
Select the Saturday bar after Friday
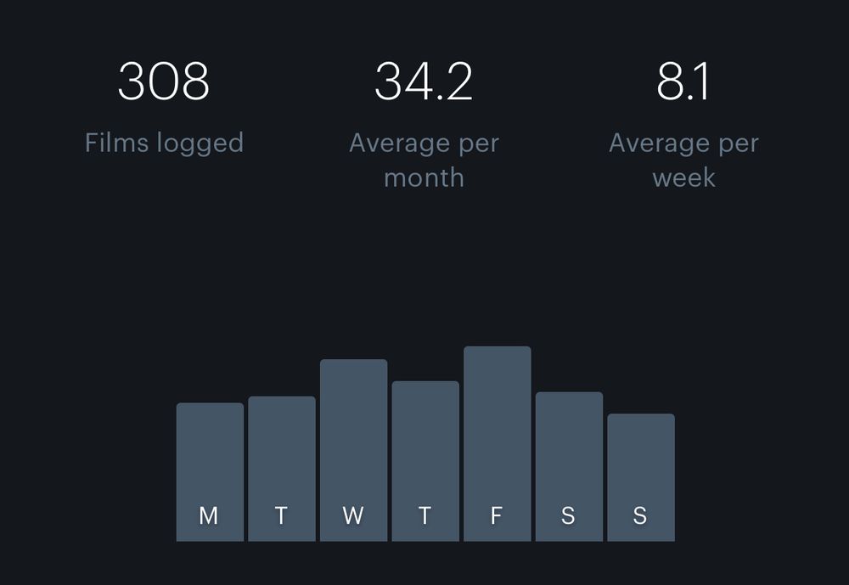pyautogui.click(x=569, y=466)
